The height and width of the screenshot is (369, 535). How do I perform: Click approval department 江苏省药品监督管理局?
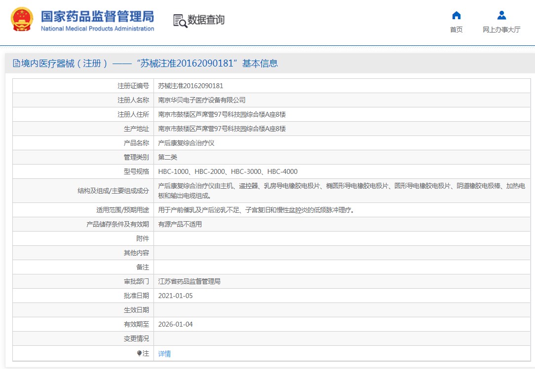[x=189, y=281]
